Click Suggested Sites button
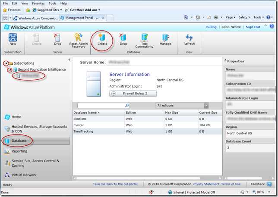Screen dimensions: 278x197 47,10
